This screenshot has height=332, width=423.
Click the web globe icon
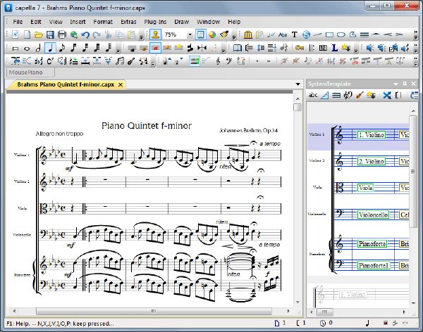(73, 34)
